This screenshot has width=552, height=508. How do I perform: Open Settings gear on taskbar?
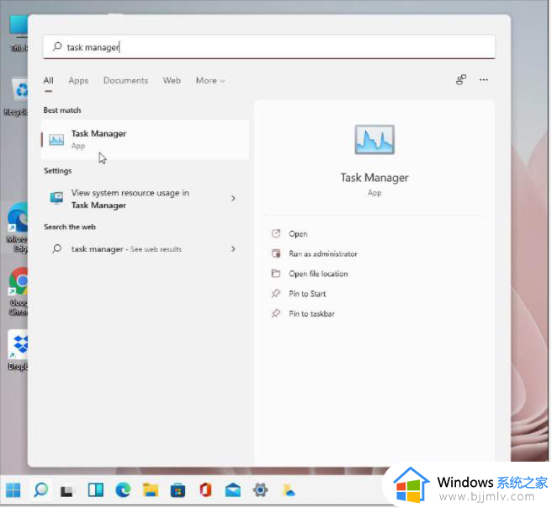(x=260, y=490)
